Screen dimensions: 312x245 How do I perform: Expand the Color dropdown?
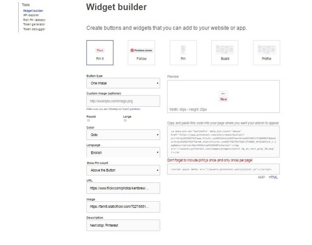point(123,135)
